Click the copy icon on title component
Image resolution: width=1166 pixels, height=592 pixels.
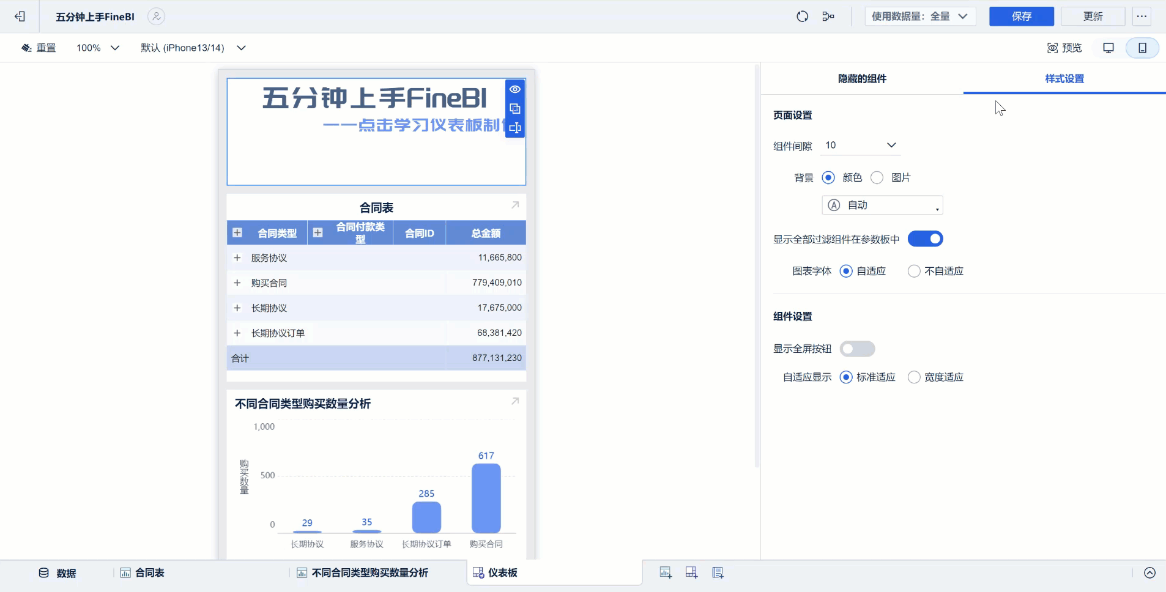[515, 109]
